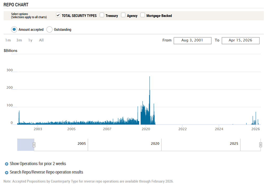The height and width of the screenshot is (184, 266).
Task: Select the Amount accepted radio button
Action: point(14,29)
